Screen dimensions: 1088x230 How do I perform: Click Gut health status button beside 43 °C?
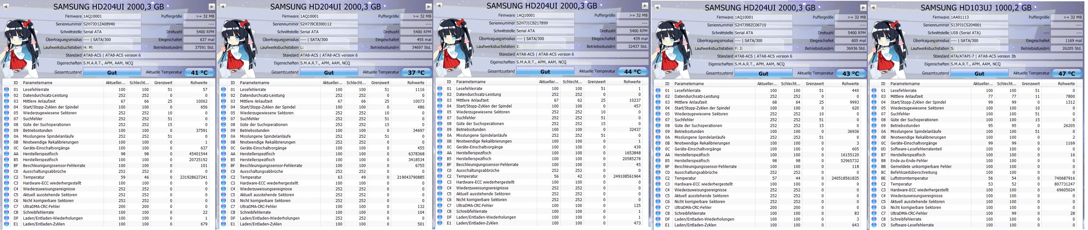pyautogui.click(x=764, y=73)
